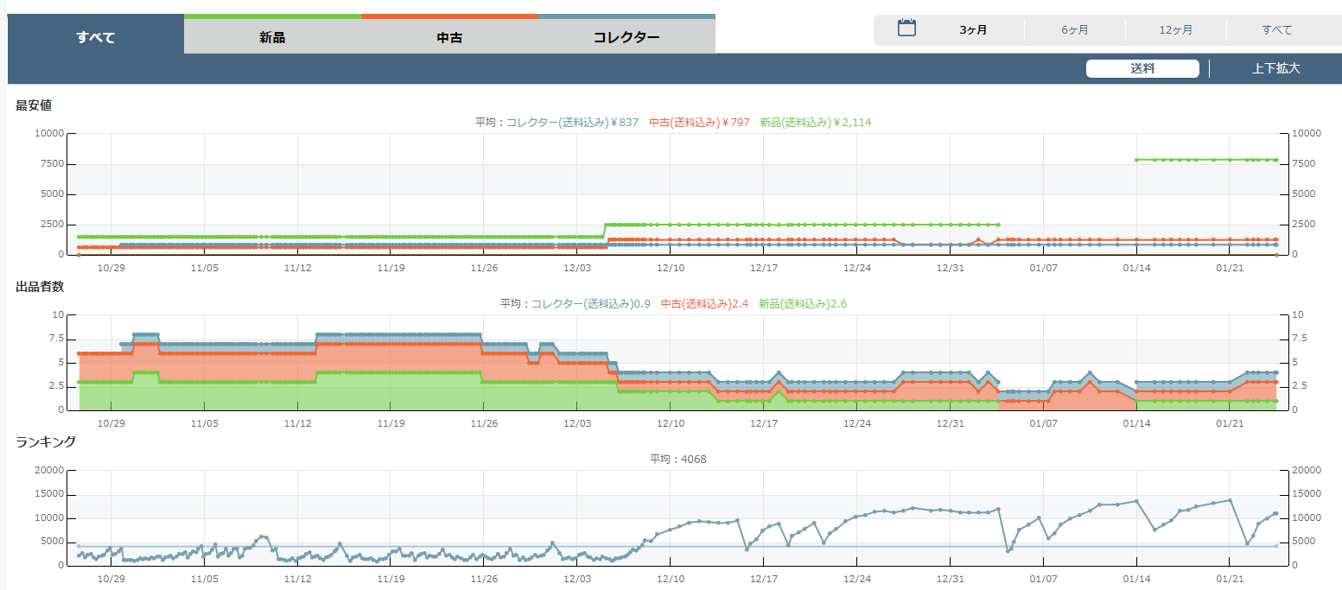The image size is (1342, 590).
Task: Toggle 中古 legend in 出品者数 chart
Action: pyautogui.click(x=704, y=304)
